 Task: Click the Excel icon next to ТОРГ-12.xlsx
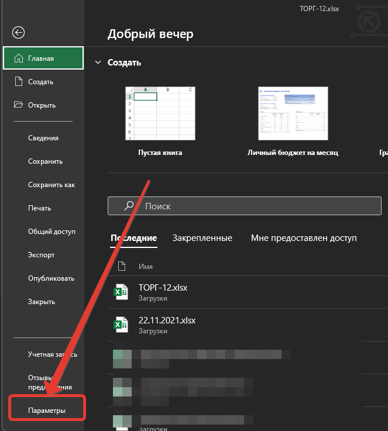coord(121,292)
